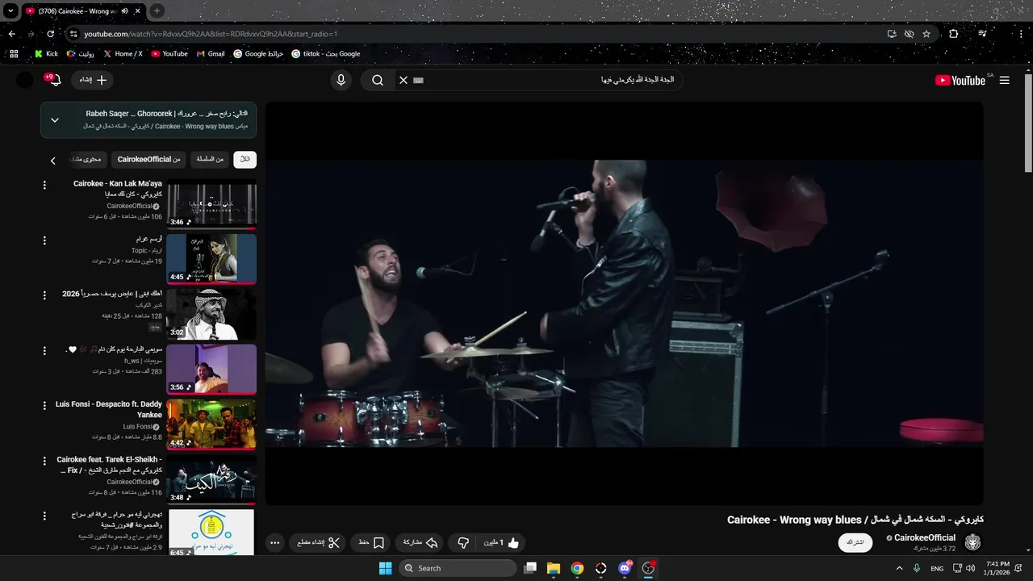Click the YouTube create (إنشاء) plus button
1033x581 pixels.
[92, 80]
